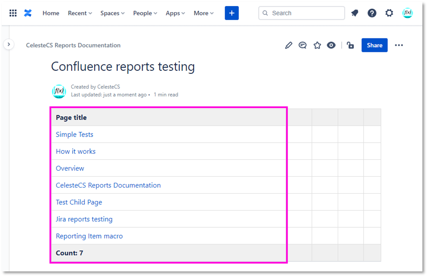The width and height of the screenshot is (428, 277).
Task: Open the settings gear icon
Action: [389, 13]
